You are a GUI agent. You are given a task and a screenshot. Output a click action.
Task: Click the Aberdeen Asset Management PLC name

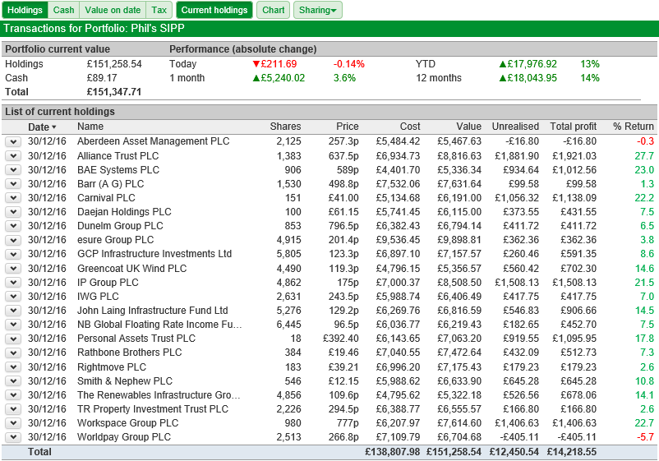154,141
